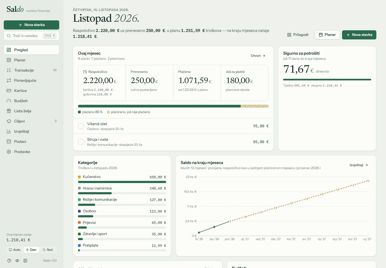Click the lis '26 data point on chart

click(199, 233)
